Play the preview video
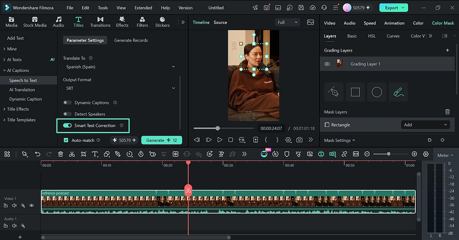This screenshot has height=240, width=459. (220, 140)
